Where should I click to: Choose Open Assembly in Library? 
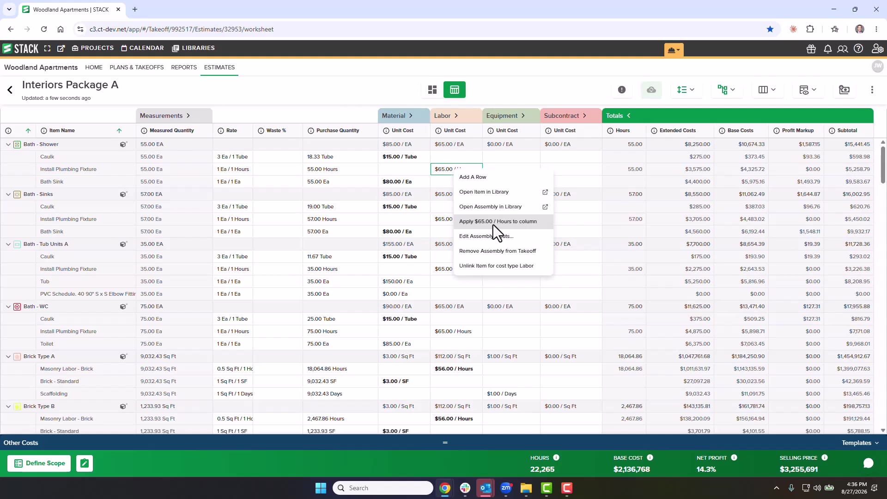tap(504, 207)
